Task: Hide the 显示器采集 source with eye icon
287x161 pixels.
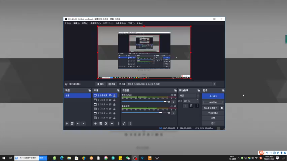Action: 110,96
